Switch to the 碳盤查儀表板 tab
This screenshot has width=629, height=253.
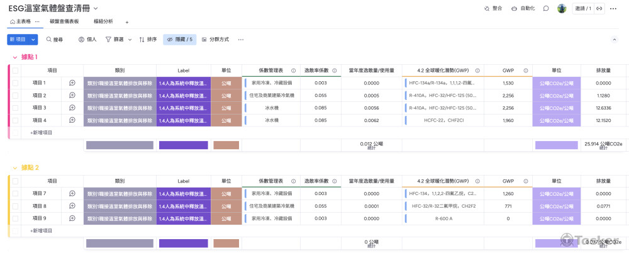[64, 21]
